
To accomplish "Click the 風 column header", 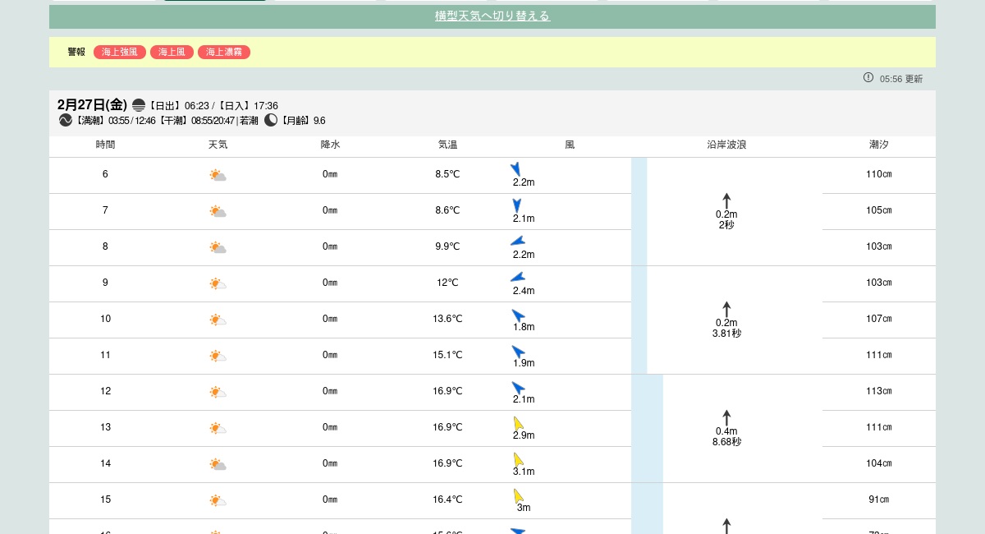I will [x=570, y=145].
